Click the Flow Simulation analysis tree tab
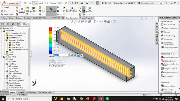The height and width of the screenshot is (101, 180). coord(24,24)
